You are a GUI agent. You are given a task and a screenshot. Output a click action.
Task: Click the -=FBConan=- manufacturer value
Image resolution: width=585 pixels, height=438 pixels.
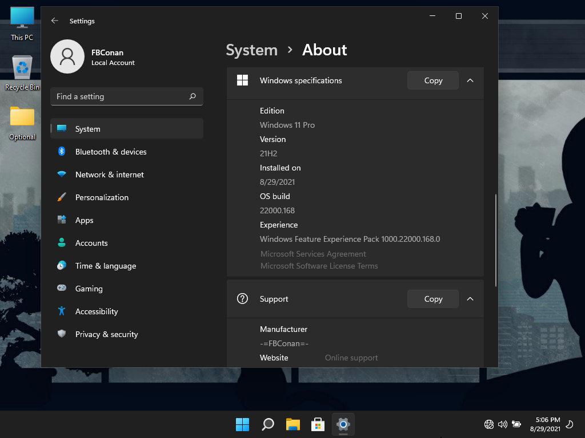click(285, 343)
